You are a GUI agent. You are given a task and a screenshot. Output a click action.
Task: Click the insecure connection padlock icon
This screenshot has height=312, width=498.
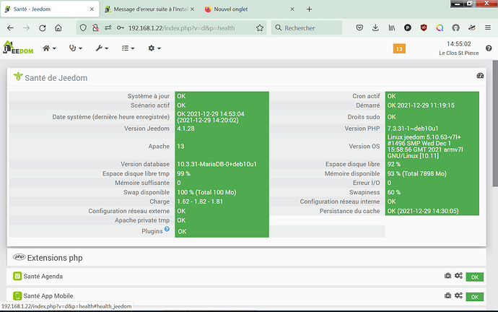(95, 28)
